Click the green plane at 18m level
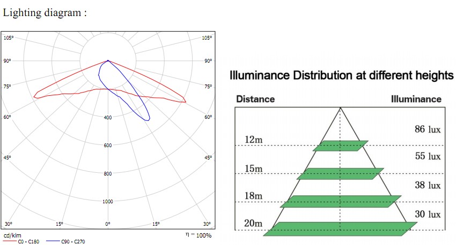The height and width of the screenshot is (245, 456). 341,202
